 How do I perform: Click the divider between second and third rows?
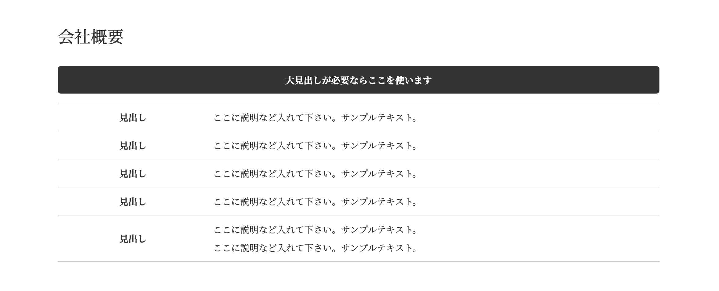[358, 159]
